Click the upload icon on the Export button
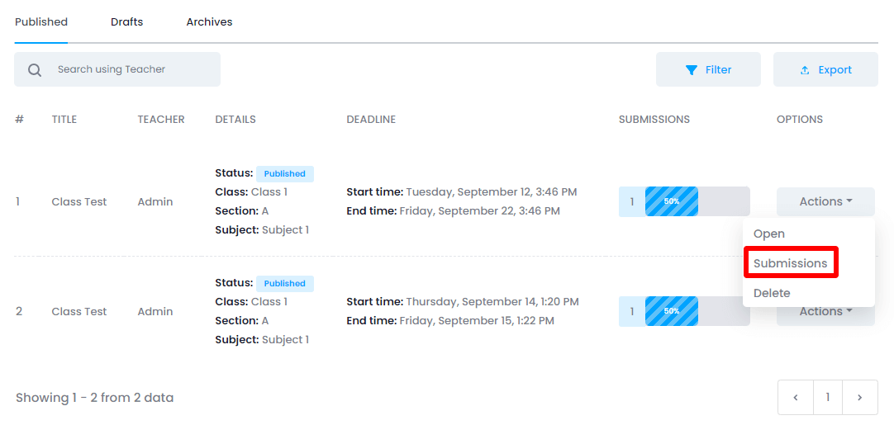Image resolution: width=894 pixels, height=425 pixels. click(805, 70)
